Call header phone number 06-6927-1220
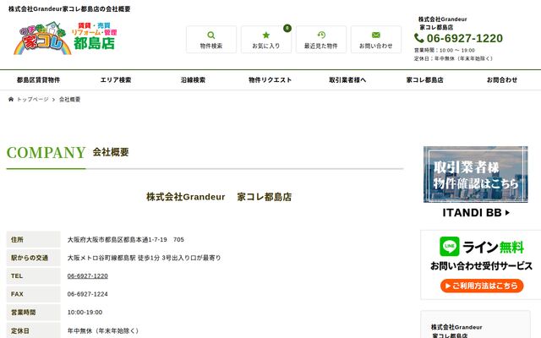This screenshot has width=541, height=338. [464, 38]
